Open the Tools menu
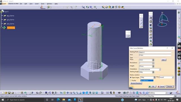The height and width of the screenshot is (102, 181). (43, 4)
